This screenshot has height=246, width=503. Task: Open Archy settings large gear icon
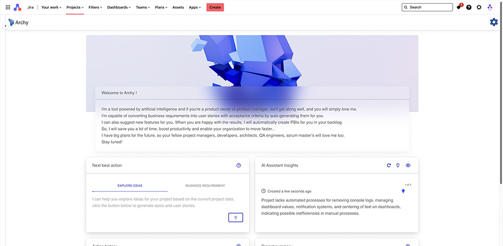pyautogui.click(x=494, y=22)
